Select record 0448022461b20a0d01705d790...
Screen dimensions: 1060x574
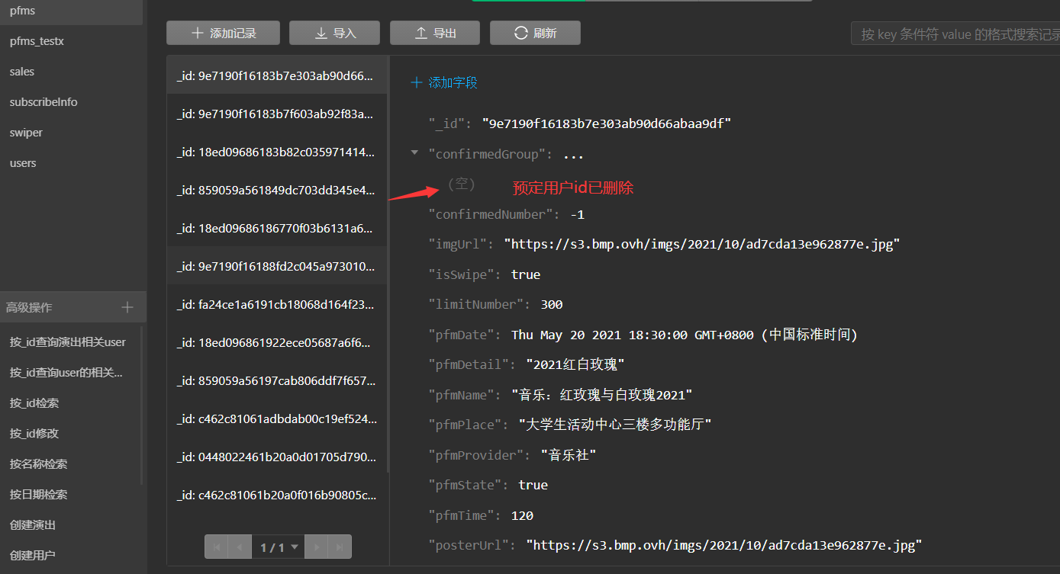[276, 457]
